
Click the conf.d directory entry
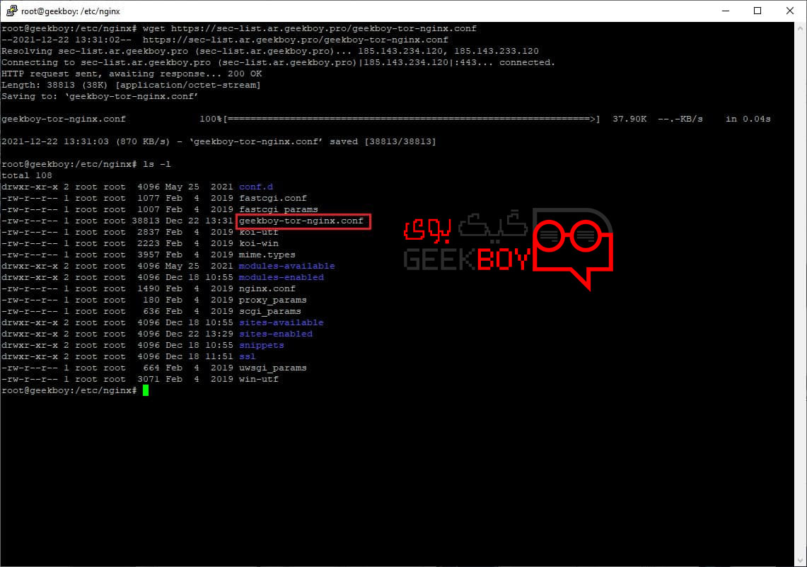[x=255, y=187]
